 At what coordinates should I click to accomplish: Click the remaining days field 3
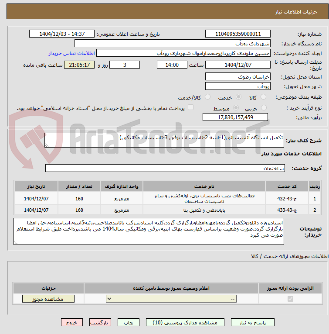point(125,65)
